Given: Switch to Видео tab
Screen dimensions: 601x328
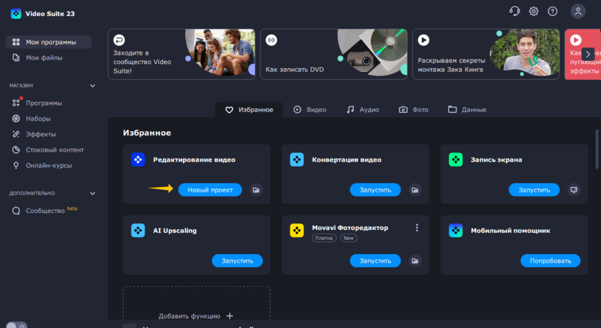Looking at the screenshot, I should [310, 110].
